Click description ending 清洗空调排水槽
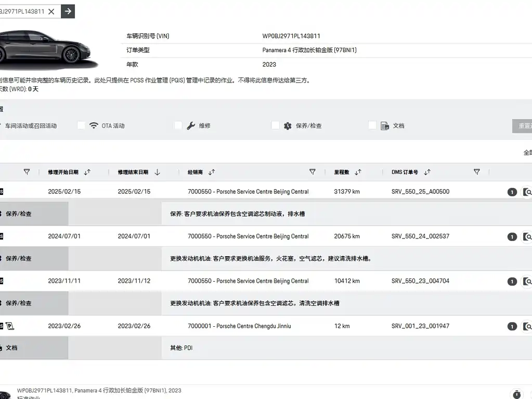This screenshot has width=532, height=399. point(255,303)
